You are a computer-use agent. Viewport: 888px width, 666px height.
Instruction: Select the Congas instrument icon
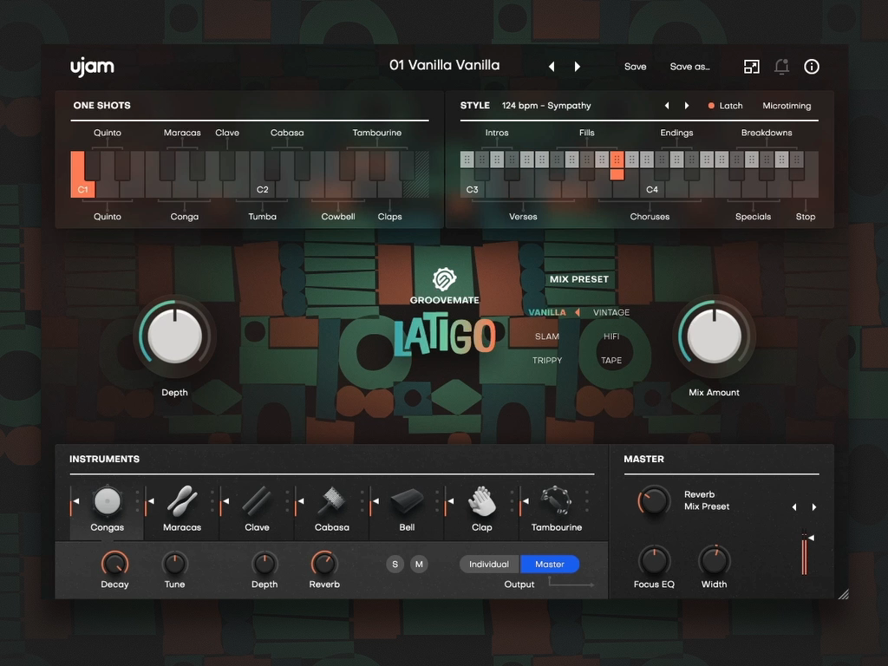107,501
